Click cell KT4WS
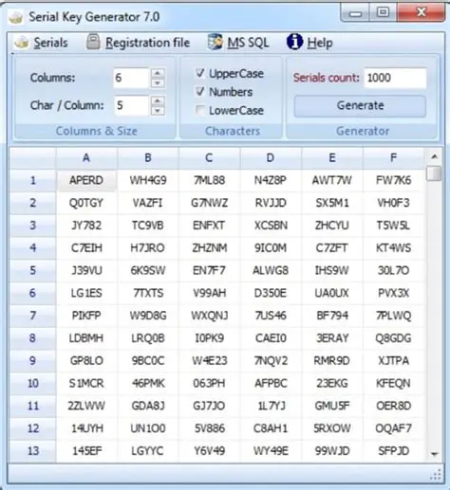Viewport: 450px width, 490px height. click(x=393, y=248)
